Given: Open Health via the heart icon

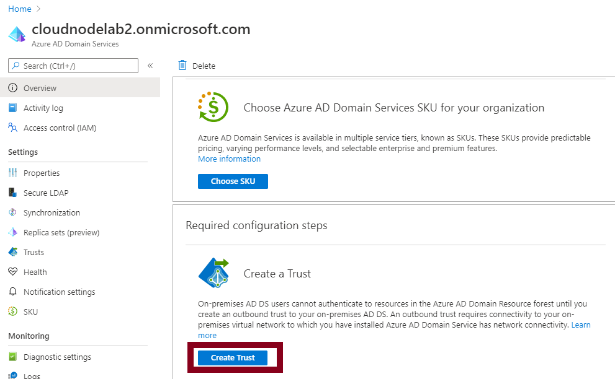Looking at the screenshot, I should 12,272.
